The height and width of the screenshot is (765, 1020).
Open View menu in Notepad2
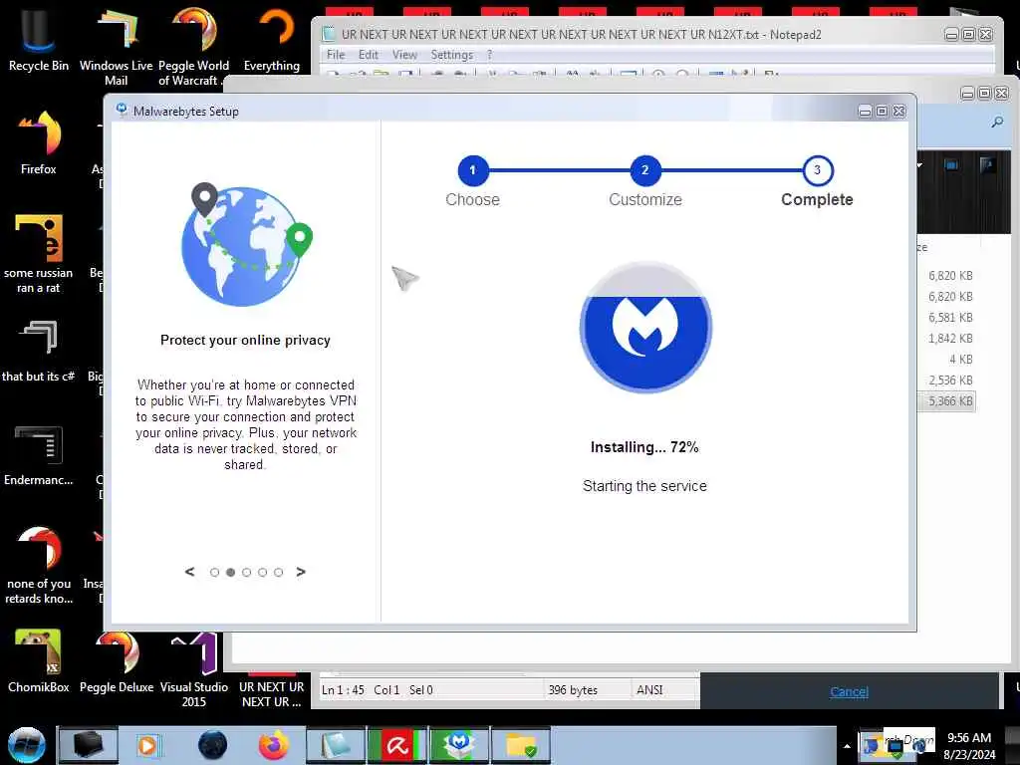click(x=404, y=55)
